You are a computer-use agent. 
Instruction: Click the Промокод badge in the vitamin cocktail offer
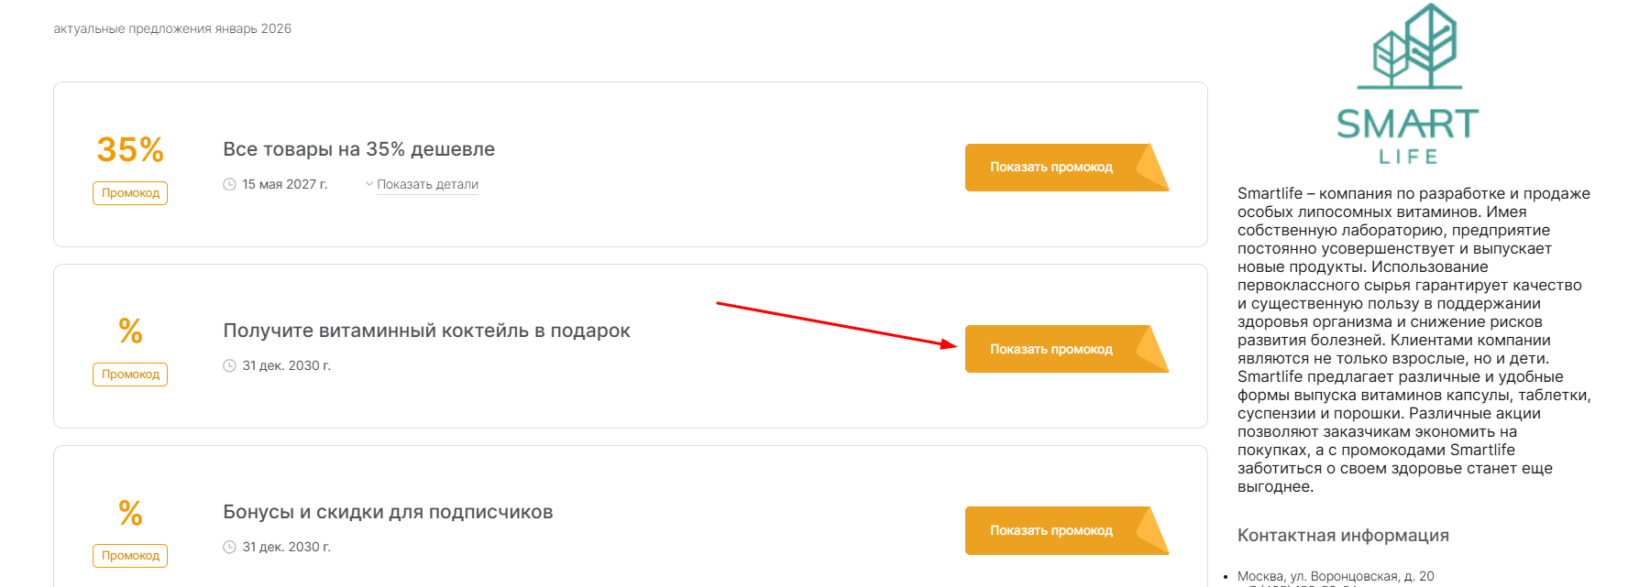130,375
